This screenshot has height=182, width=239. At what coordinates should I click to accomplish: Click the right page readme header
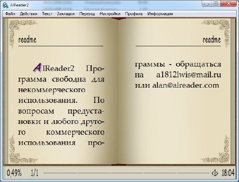click(212, 40)
